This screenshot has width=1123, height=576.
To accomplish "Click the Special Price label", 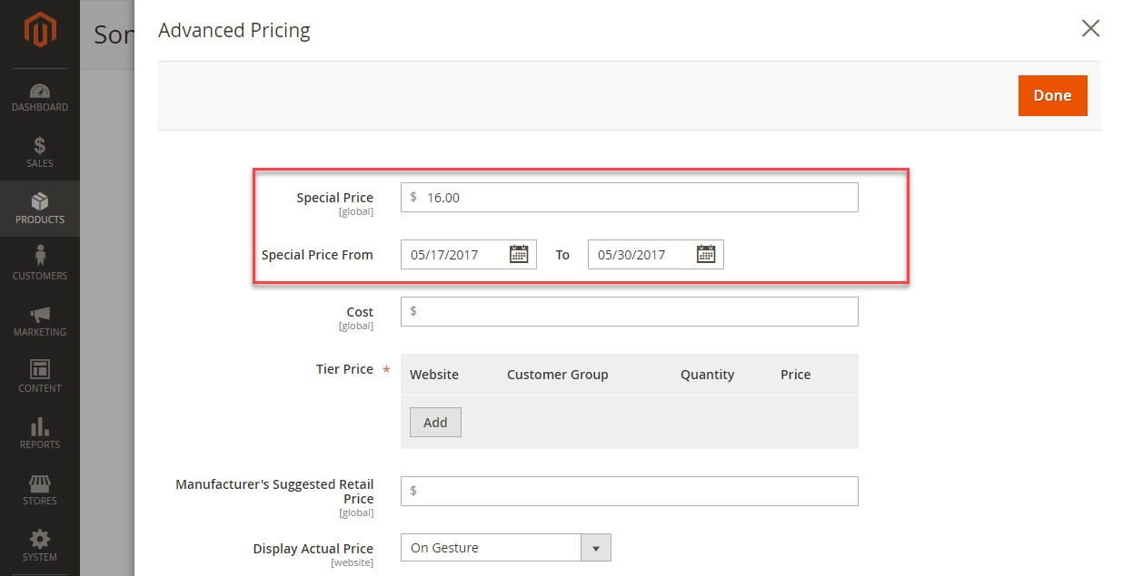I will [x=334, y=197].
